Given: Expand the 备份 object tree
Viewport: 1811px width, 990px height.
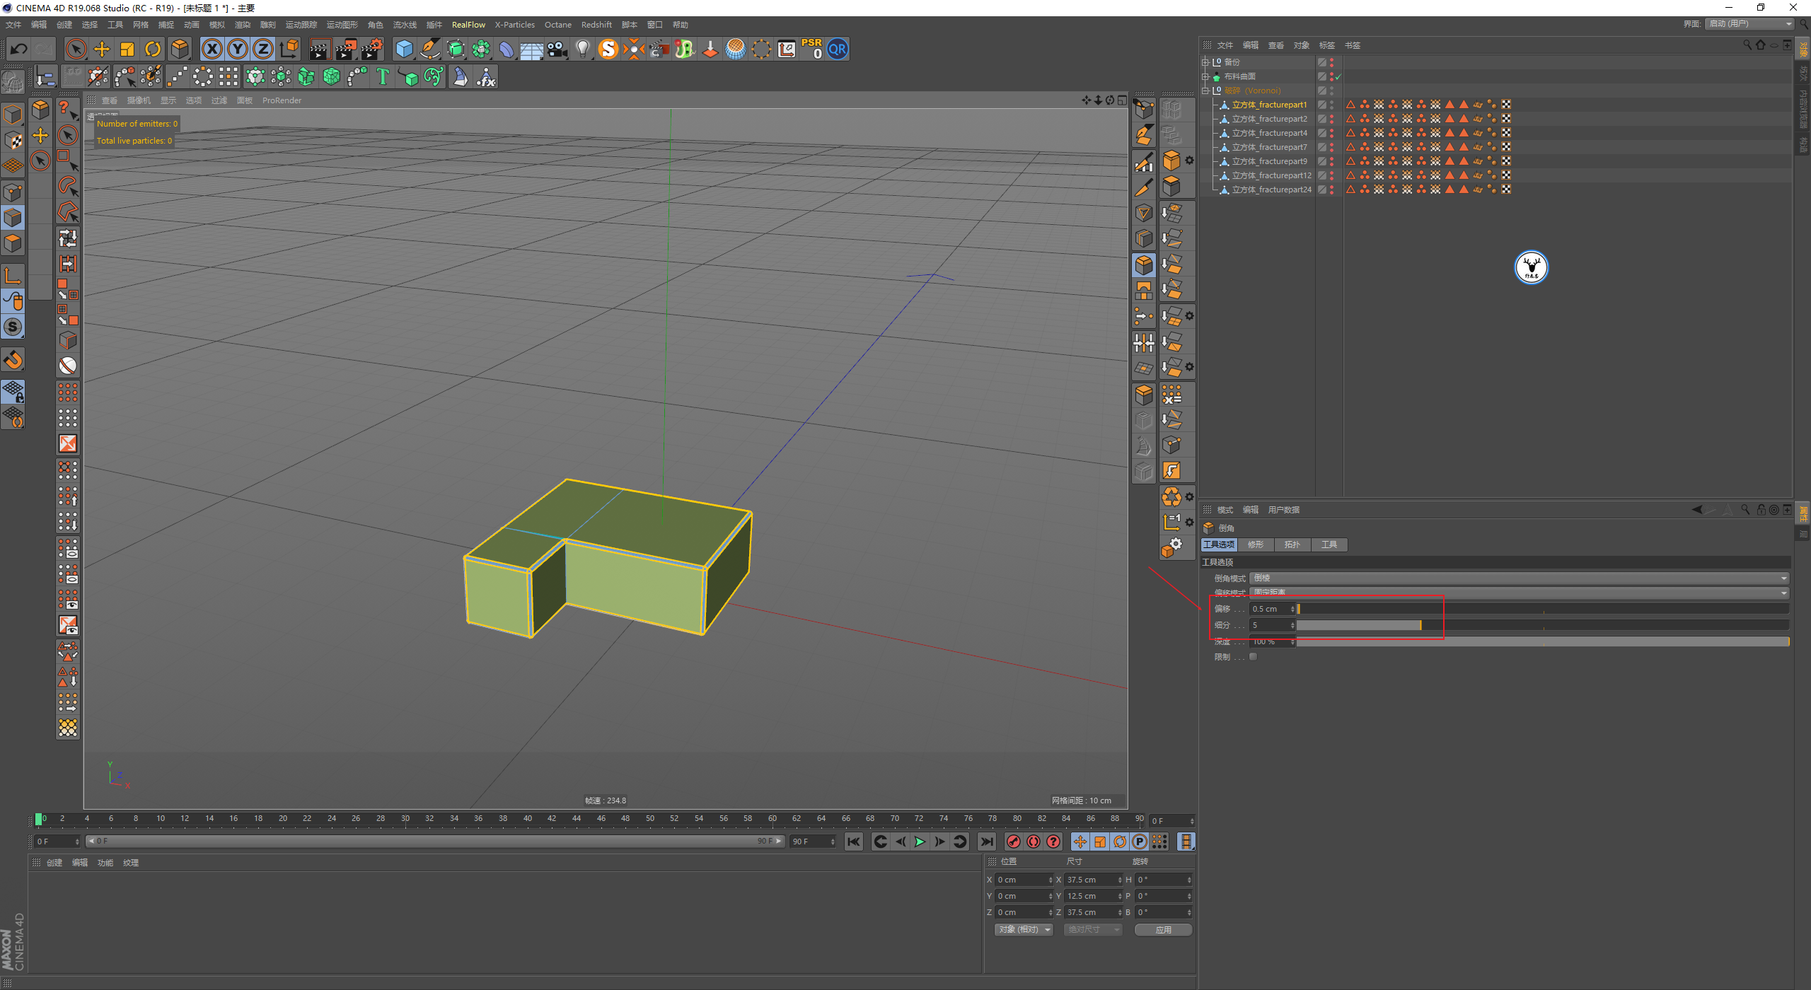Looking at the screenshot, I should 1205,62.
